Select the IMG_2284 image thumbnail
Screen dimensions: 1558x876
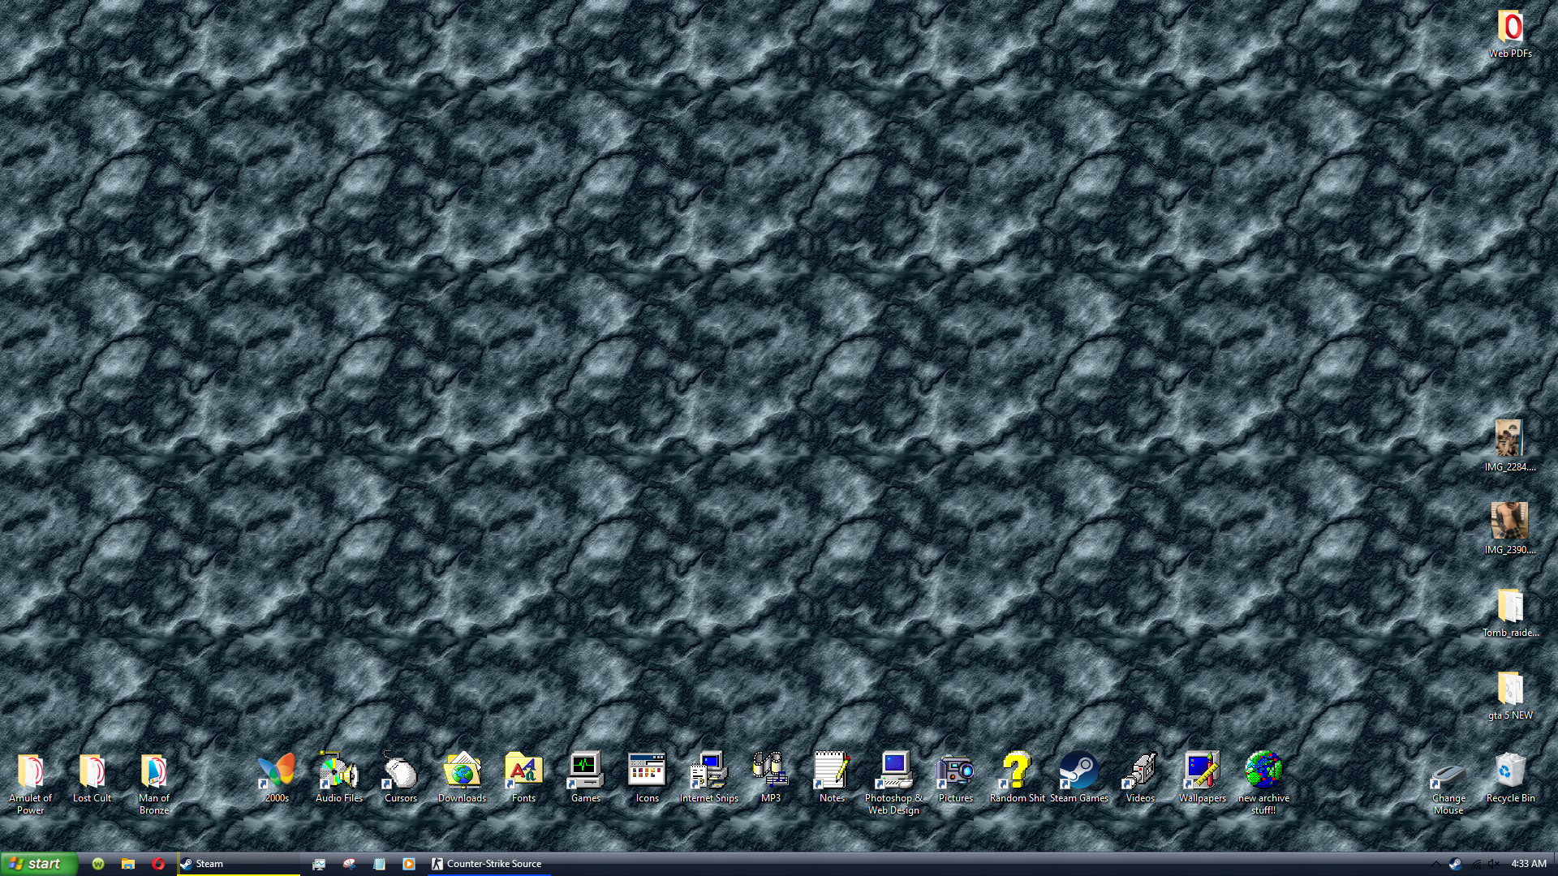tap(1509, 439)
